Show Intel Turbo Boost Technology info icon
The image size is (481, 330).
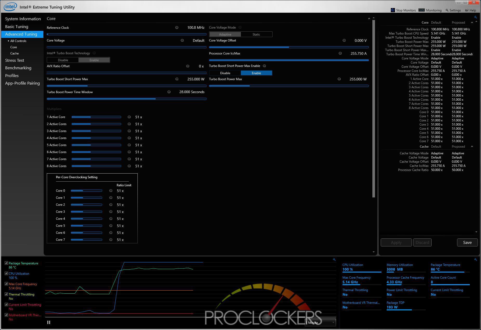[94, 53]
